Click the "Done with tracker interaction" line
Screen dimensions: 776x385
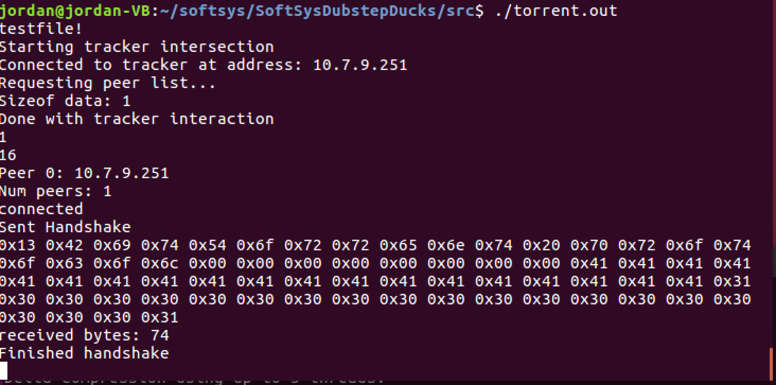[x=137, y=119]
